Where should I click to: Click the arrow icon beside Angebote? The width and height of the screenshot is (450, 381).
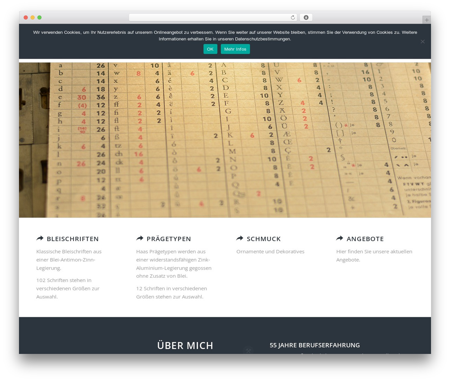pyautogui.click(x=340, y=238)
